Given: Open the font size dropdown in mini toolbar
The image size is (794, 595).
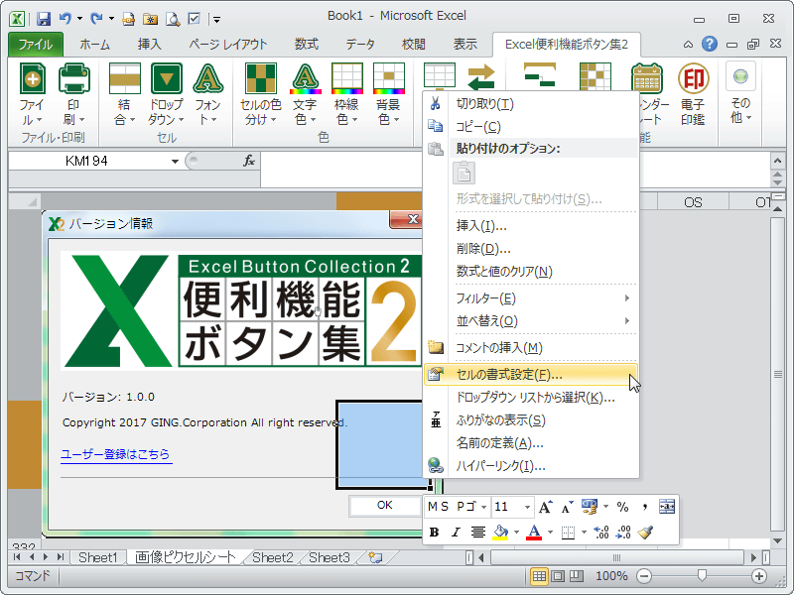Looking at the screenshot, I should [x=527, y=507].
